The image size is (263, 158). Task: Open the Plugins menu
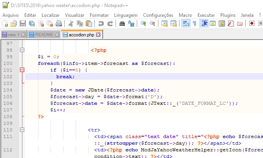[x=228, y=15]
